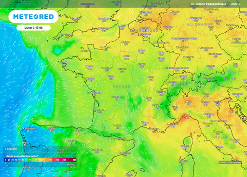Screen dimensions: 247x177
Task: Click the Barcelone city label
Action: [125, 153]
